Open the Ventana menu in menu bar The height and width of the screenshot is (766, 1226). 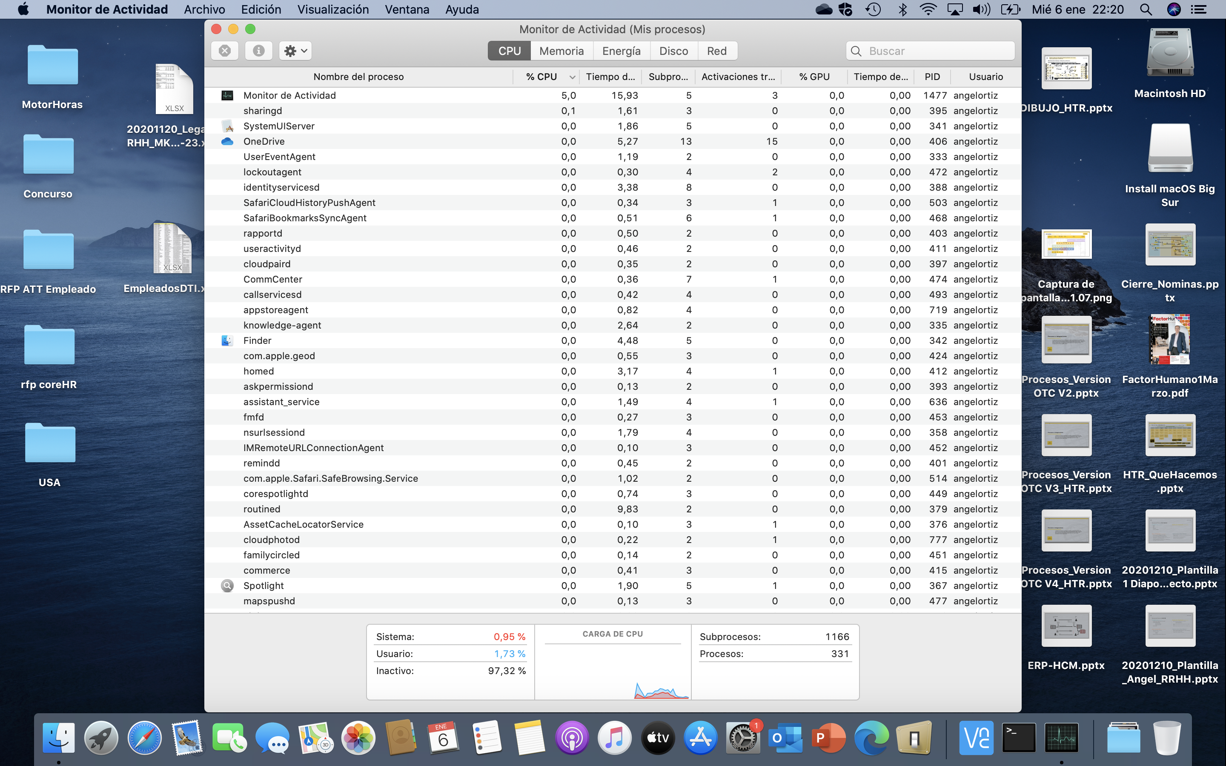click(x=407, y=9)
